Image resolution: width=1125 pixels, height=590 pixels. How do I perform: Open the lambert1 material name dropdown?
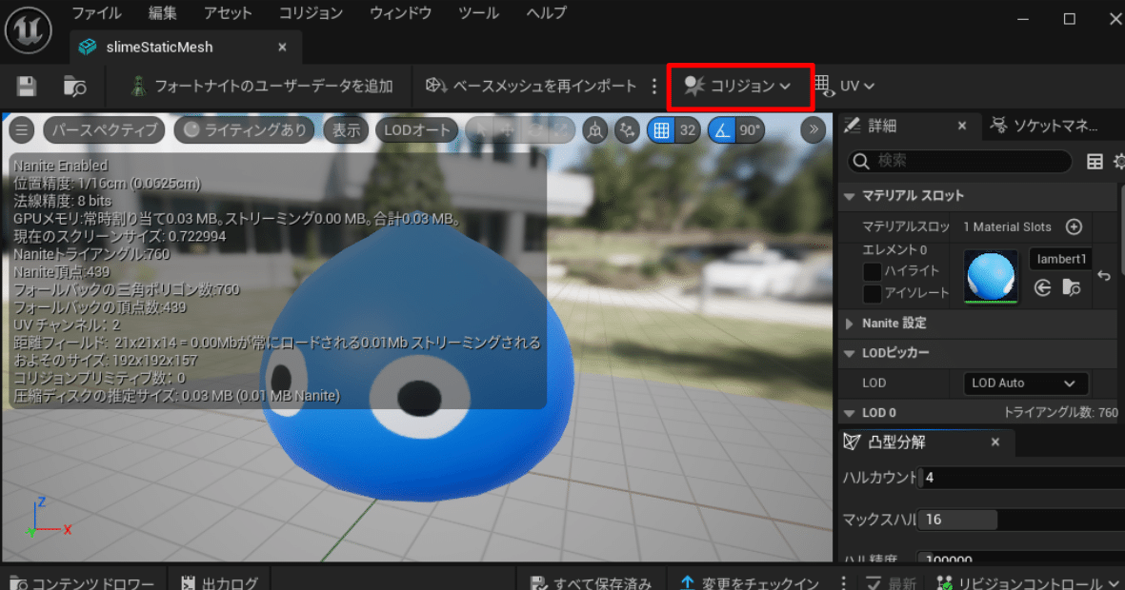coord(1060,259)
